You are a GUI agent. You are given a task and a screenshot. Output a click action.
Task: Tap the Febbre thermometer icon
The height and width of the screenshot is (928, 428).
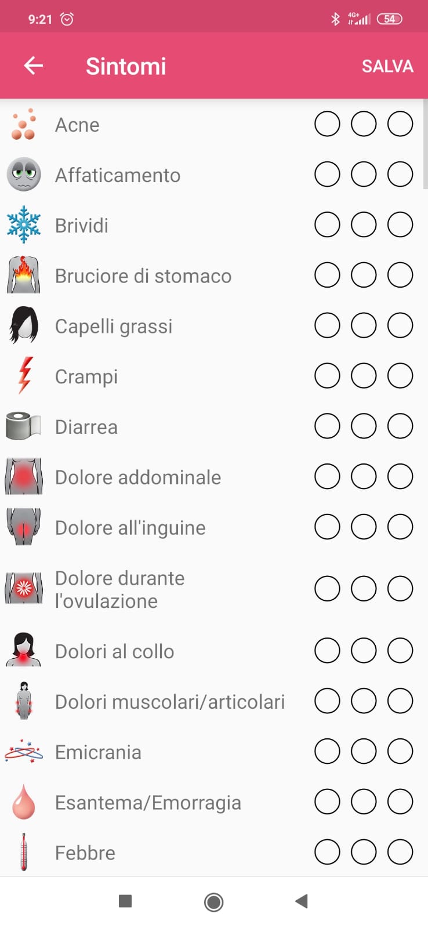click(24, 852)
